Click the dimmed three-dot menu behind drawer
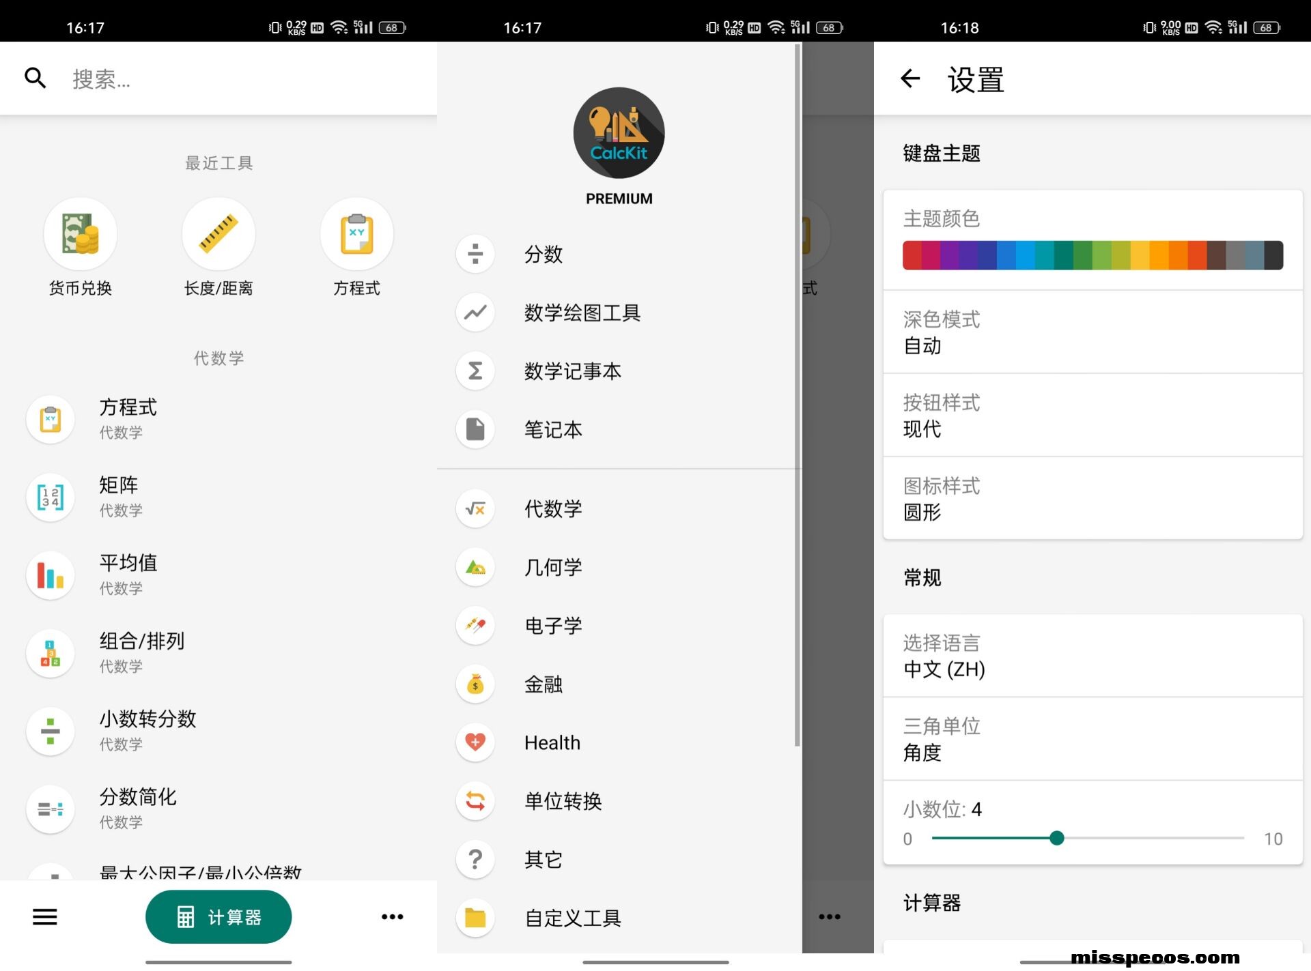 click(x=830, y=916)
